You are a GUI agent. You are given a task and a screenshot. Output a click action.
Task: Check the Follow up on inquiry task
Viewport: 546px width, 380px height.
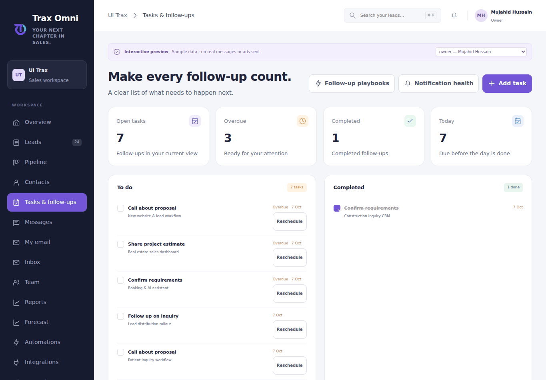pos(120,316)
